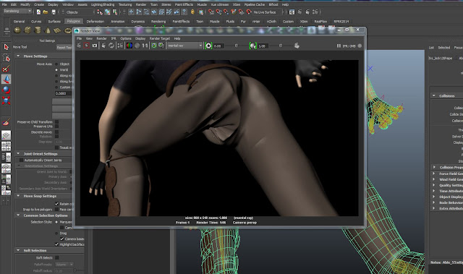Select the arrow Select tool in toolbox
The image size is (463, 274).
pyautogui.click(x=6, y=47)
